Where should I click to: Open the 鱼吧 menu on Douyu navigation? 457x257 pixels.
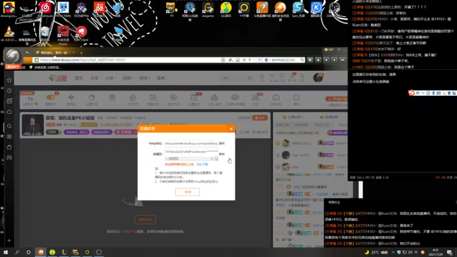[x=161, y=78]
